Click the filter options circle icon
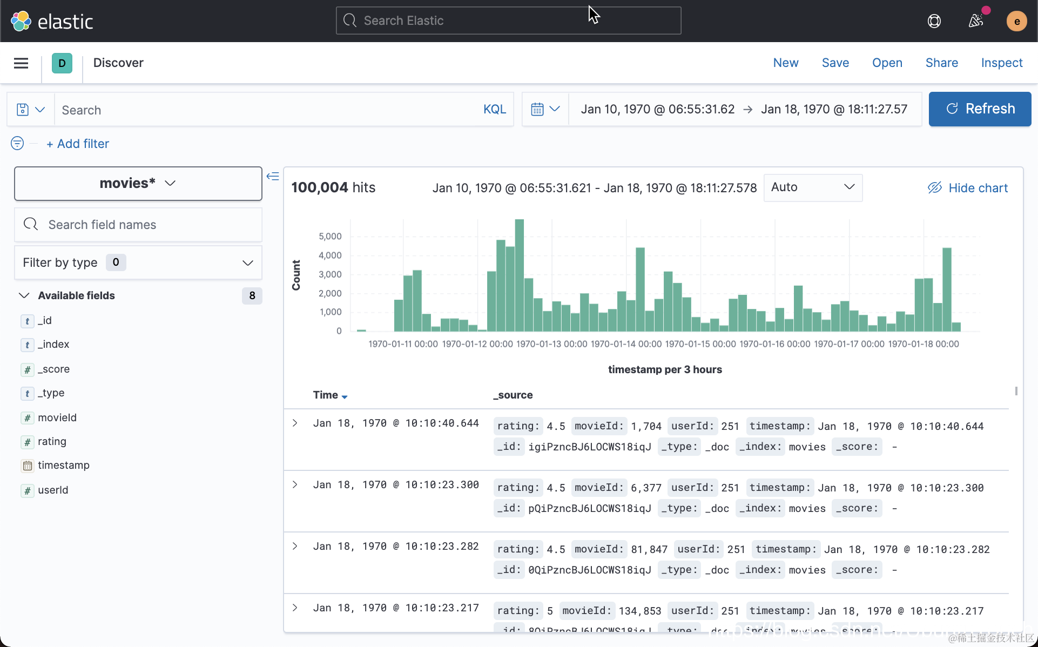The height and width of the screenshot is (647, 1038). [x=17, y=143]
